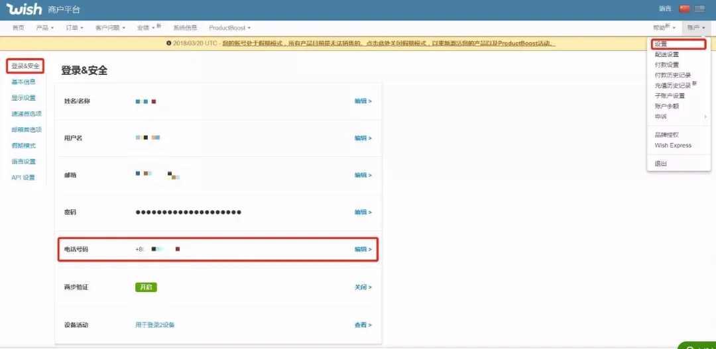Click the green 开启 status badge
716x349 pixels.
click(x=146, y=287)
